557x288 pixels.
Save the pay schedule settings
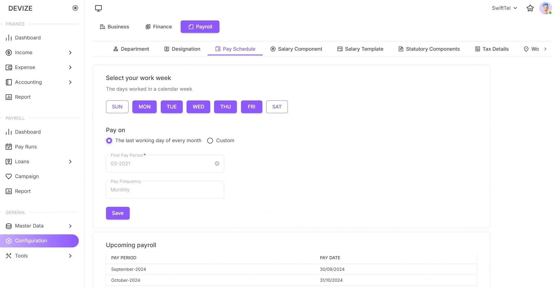118,213
